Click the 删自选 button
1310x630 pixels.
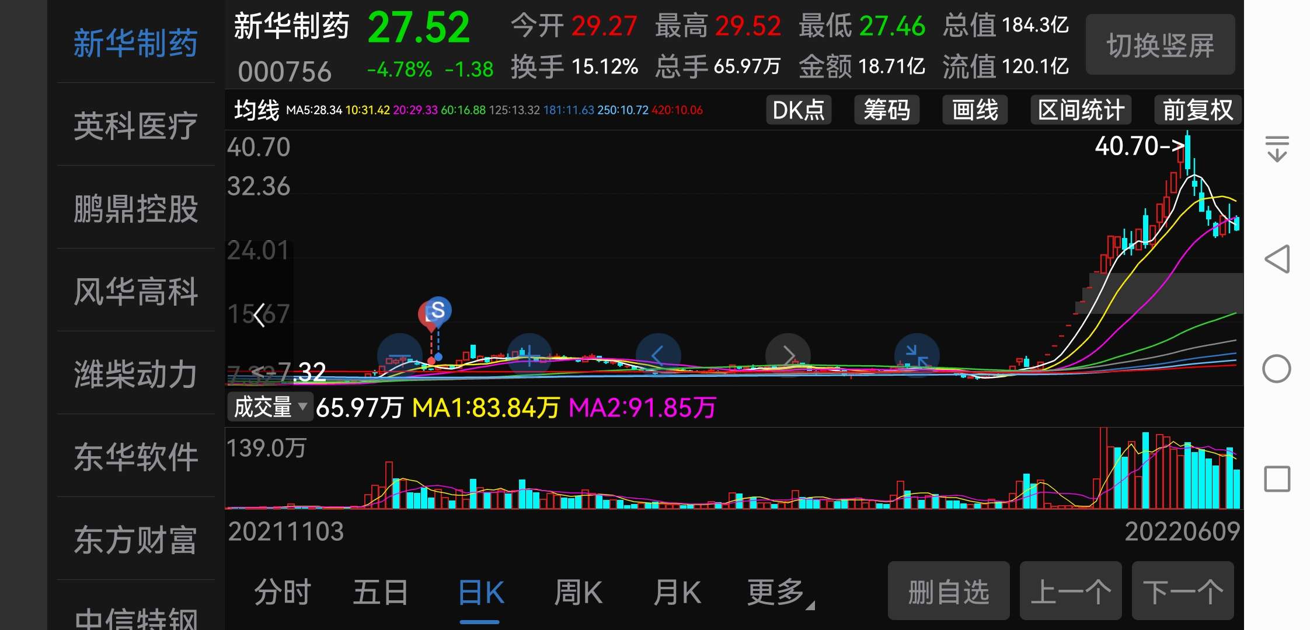[949, 591]
